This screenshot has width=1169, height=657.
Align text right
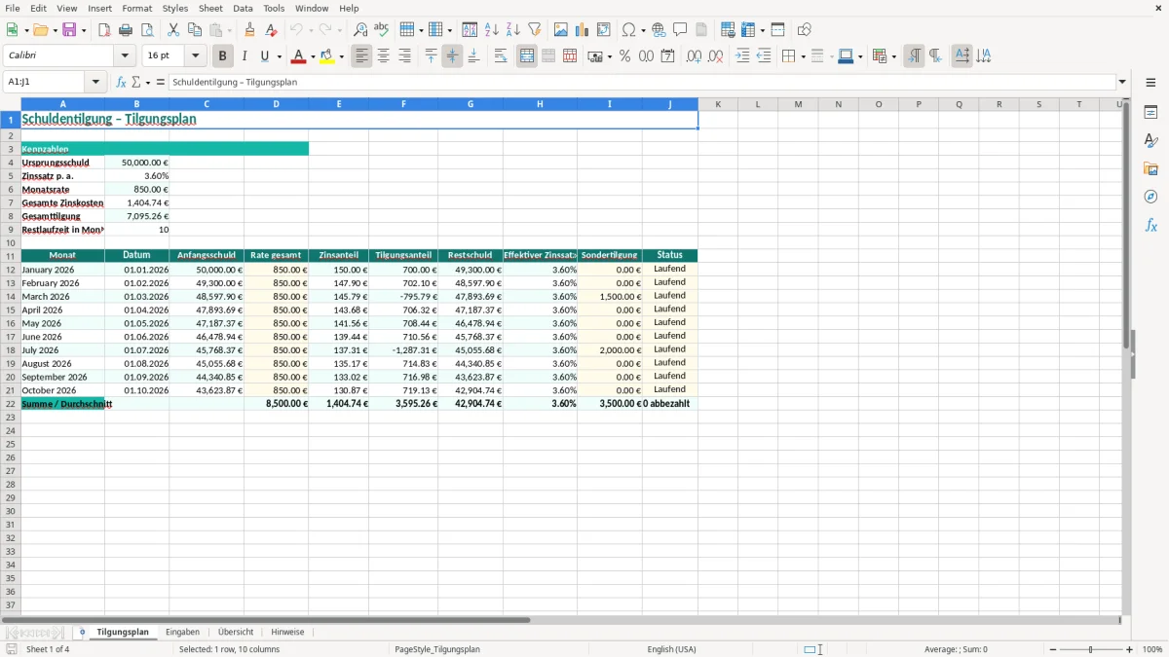[405, 56]
